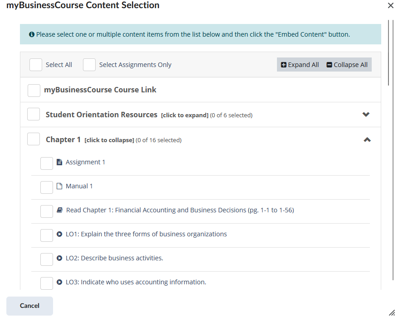398x321 pixels.
Task: Select the Manual 1 checkbox
Action: (x=47, y=187)
